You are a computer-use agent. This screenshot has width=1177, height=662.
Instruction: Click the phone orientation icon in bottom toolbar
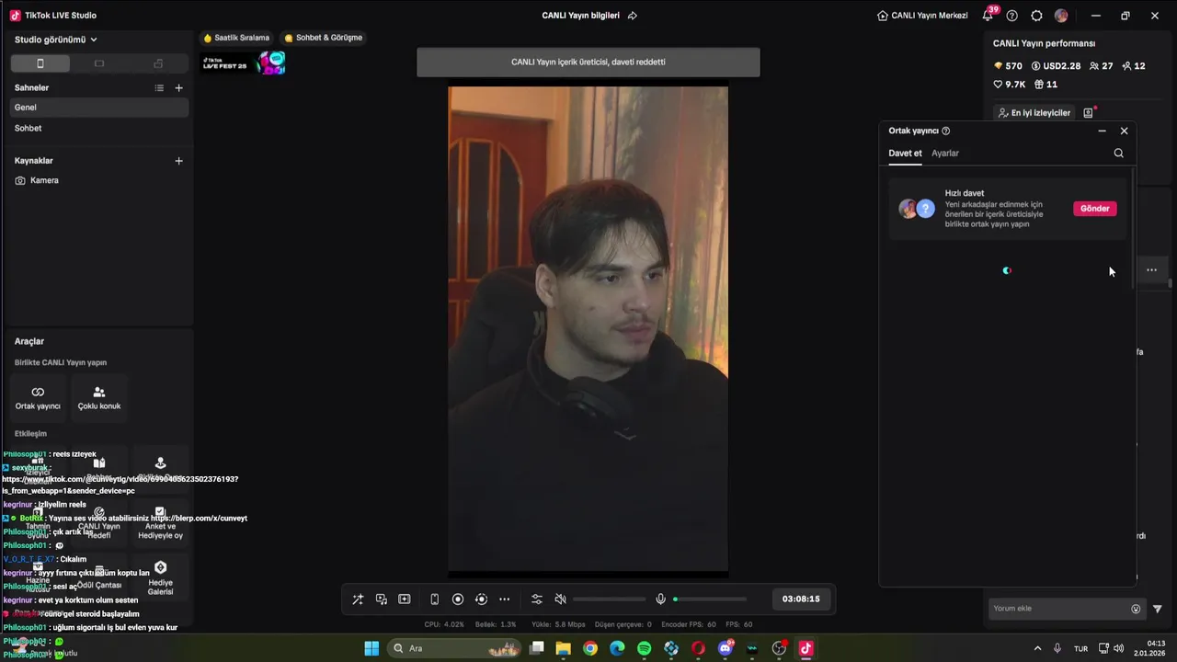click(435, 599)
